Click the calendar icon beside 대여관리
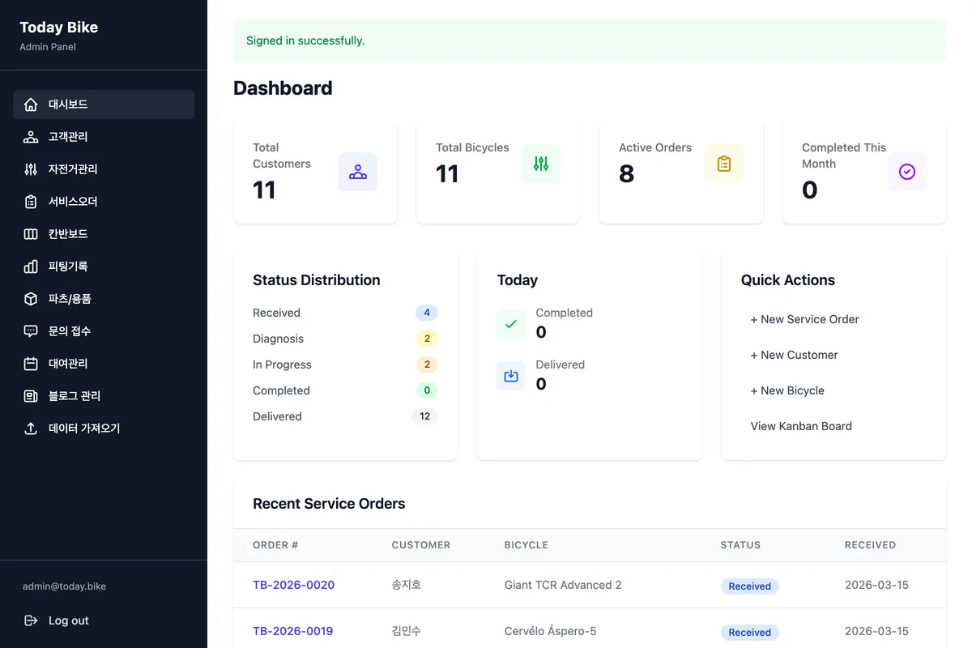This screenshot has width=972, height=648. point(31,364)
